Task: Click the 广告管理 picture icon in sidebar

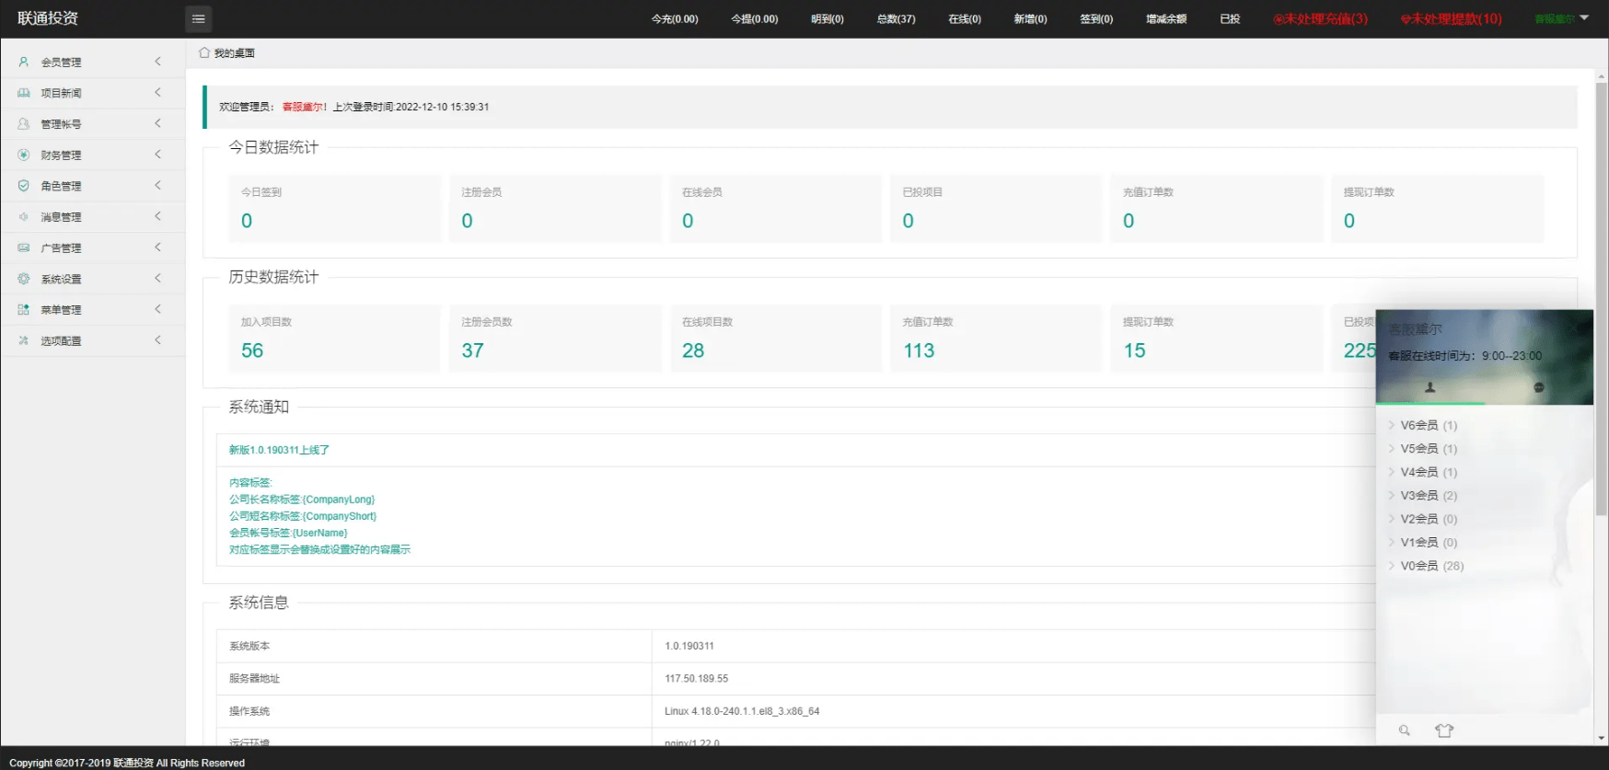Action: click(24, 247)
